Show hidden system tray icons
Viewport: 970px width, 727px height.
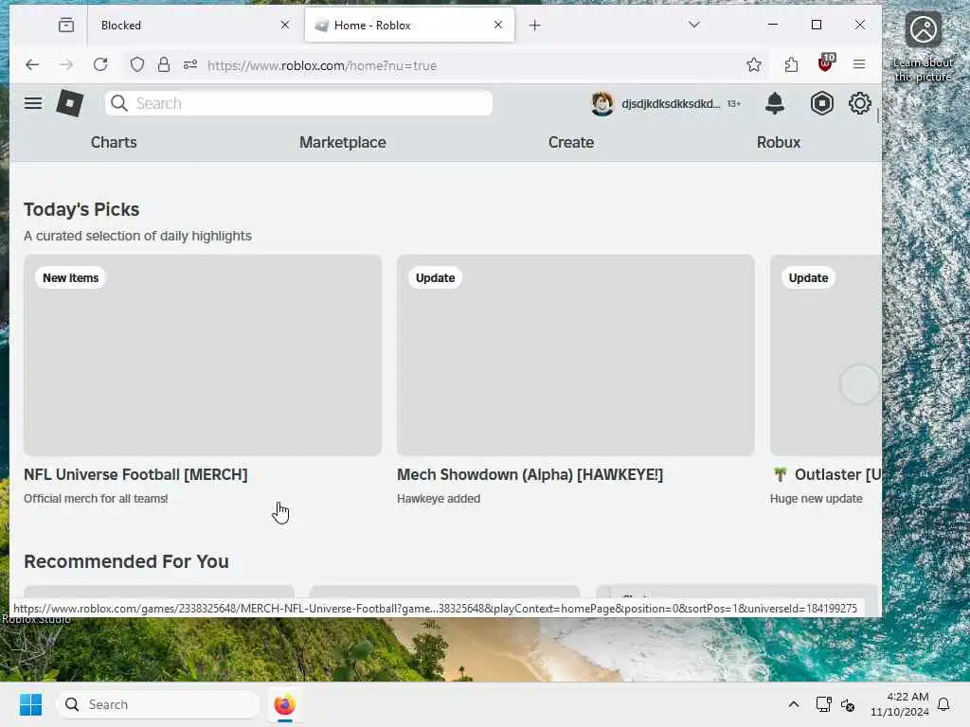click(794, 704)
